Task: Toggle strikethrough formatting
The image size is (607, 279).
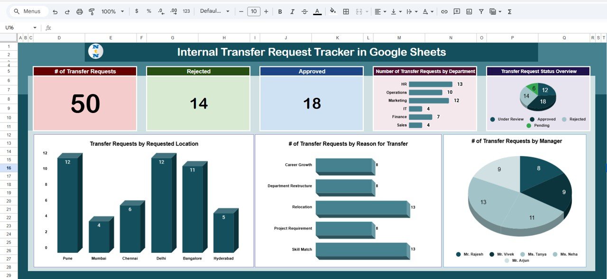Action: tap(304, 11)
